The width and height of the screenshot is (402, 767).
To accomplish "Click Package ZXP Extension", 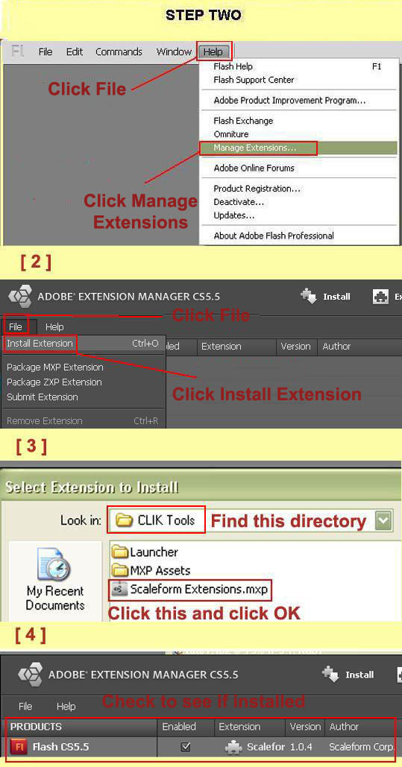I will point(54,382).
